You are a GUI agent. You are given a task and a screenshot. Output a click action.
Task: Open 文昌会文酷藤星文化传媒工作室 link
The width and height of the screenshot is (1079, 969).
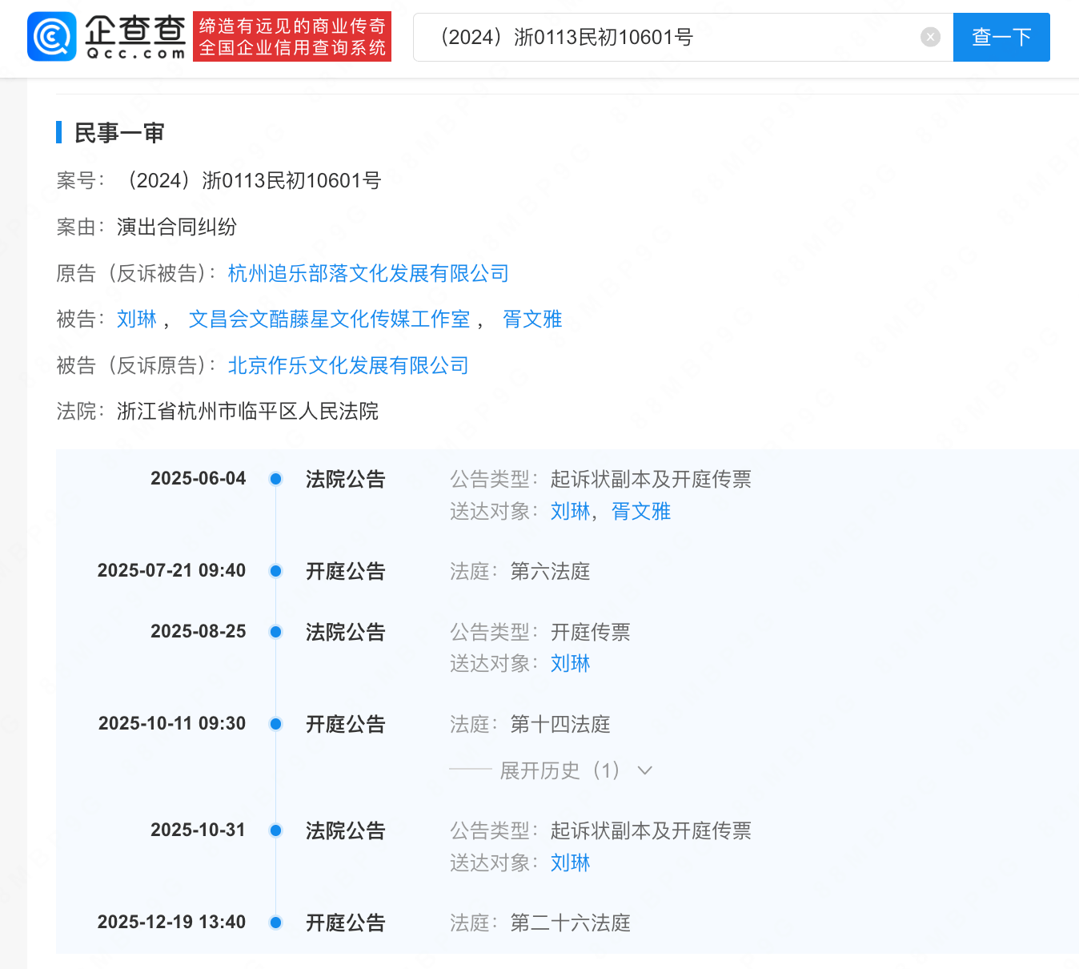(x=329, y=320)
